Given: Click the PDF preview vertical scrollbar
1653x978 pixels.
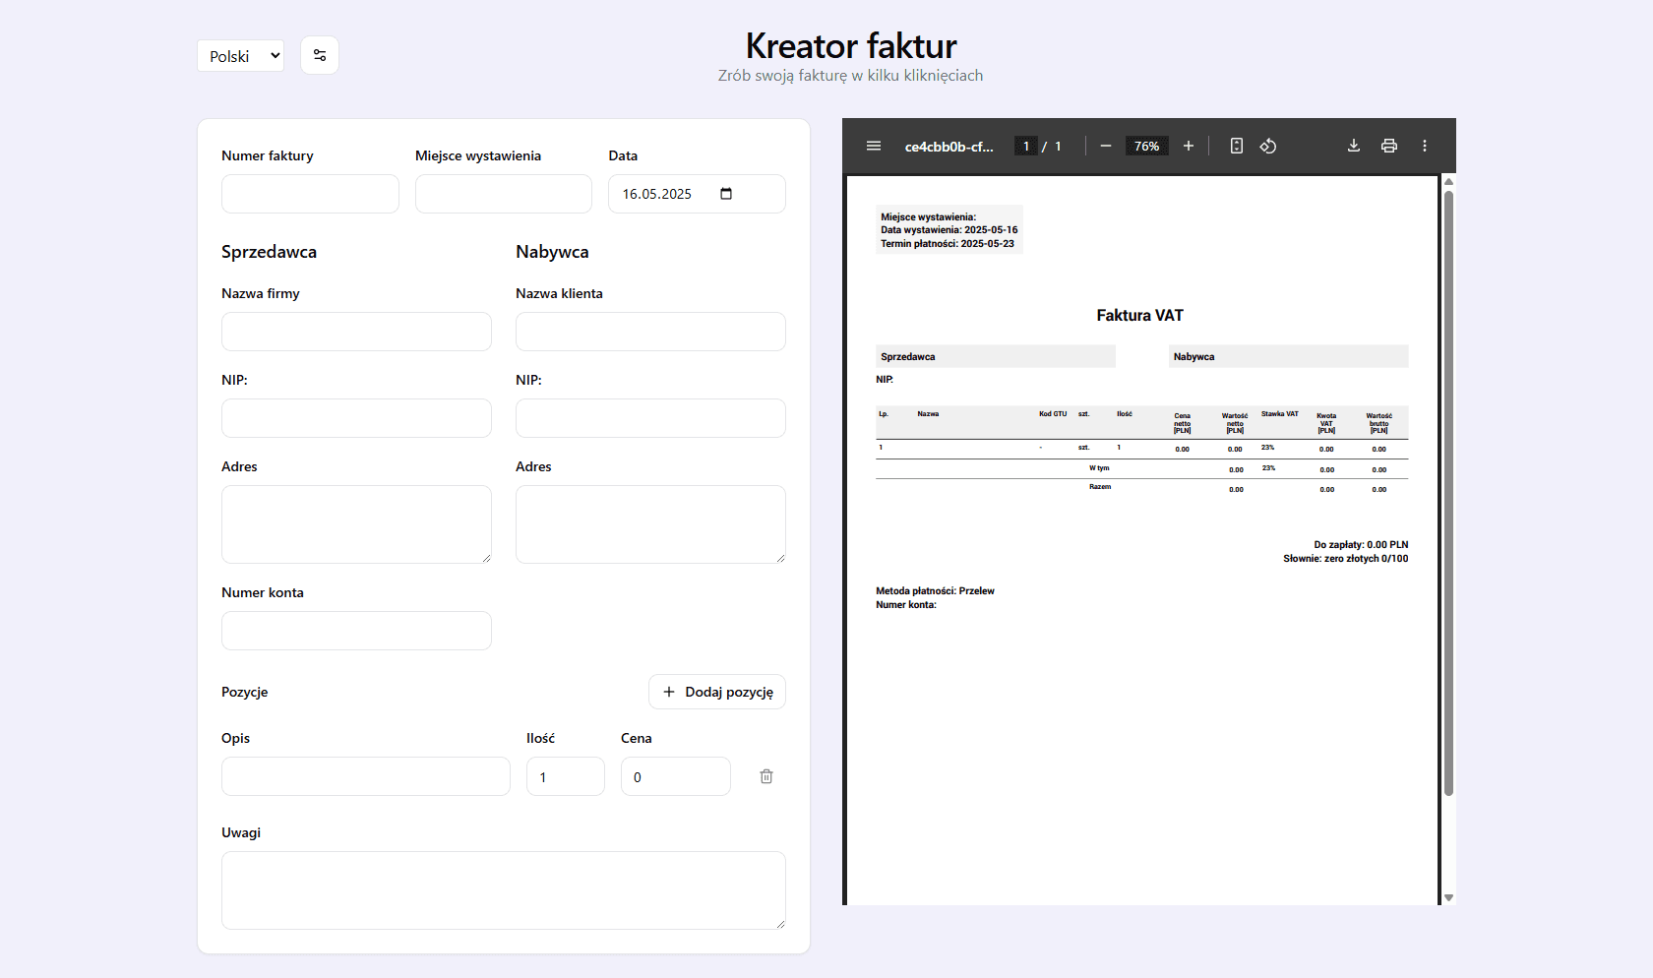Looking at the screenshot, I should 1448,492.
